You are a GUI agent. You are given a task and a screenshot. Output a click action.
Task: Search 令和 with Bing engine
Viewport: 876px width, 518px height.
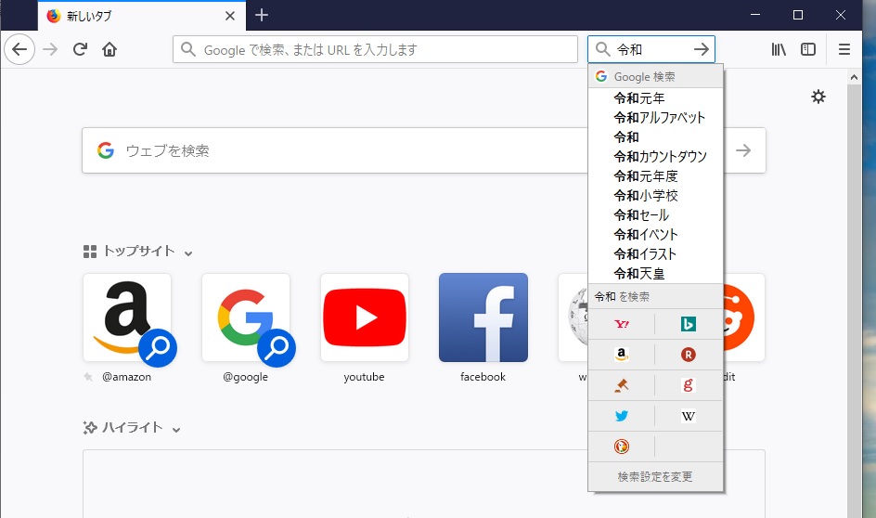pos(689,324)
